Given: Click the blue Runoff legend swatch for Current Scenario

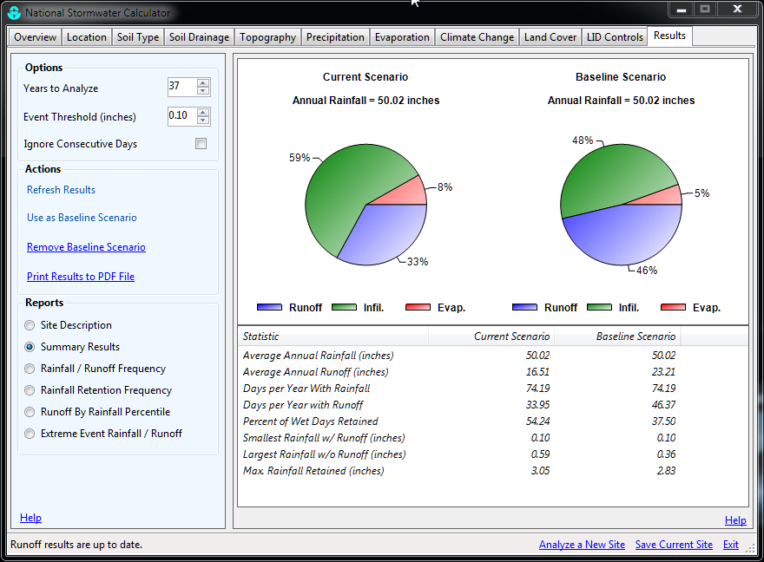Looking at the screenshot, I should 270,307.
